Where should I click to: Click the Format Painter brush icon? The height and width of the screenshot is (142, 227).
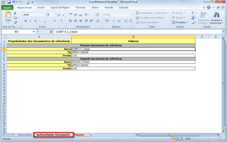(x=15, y=22)
